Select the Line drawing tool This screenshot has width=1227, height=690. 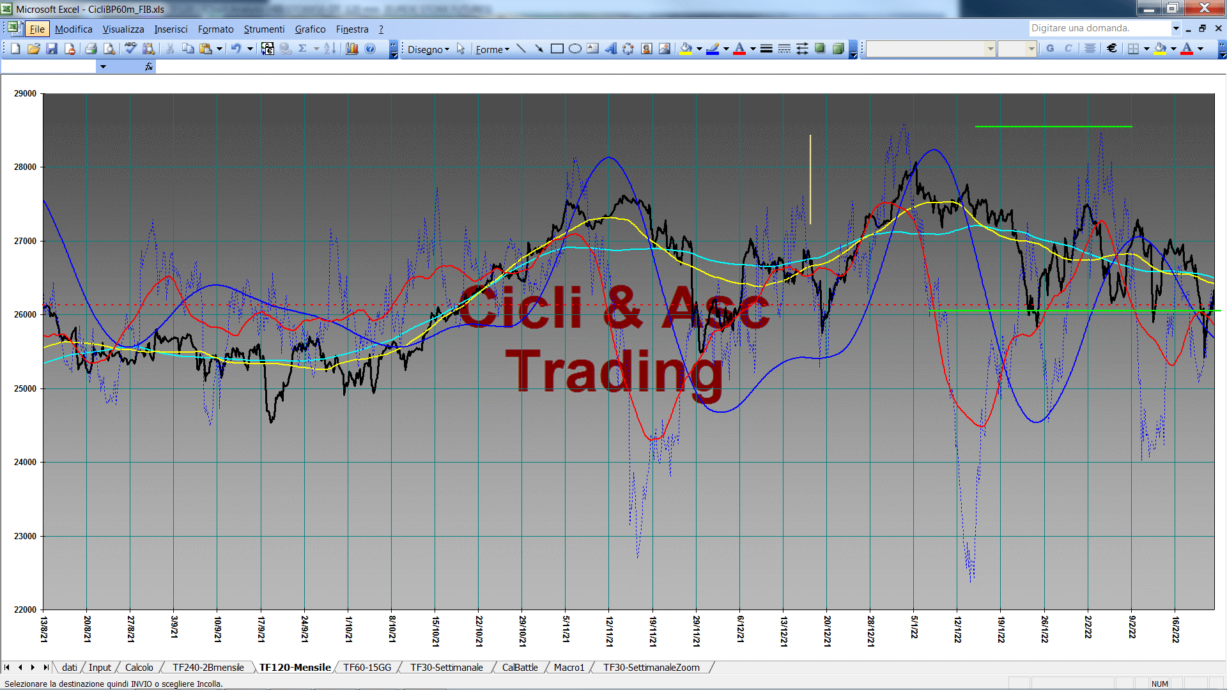pos(521,49)
